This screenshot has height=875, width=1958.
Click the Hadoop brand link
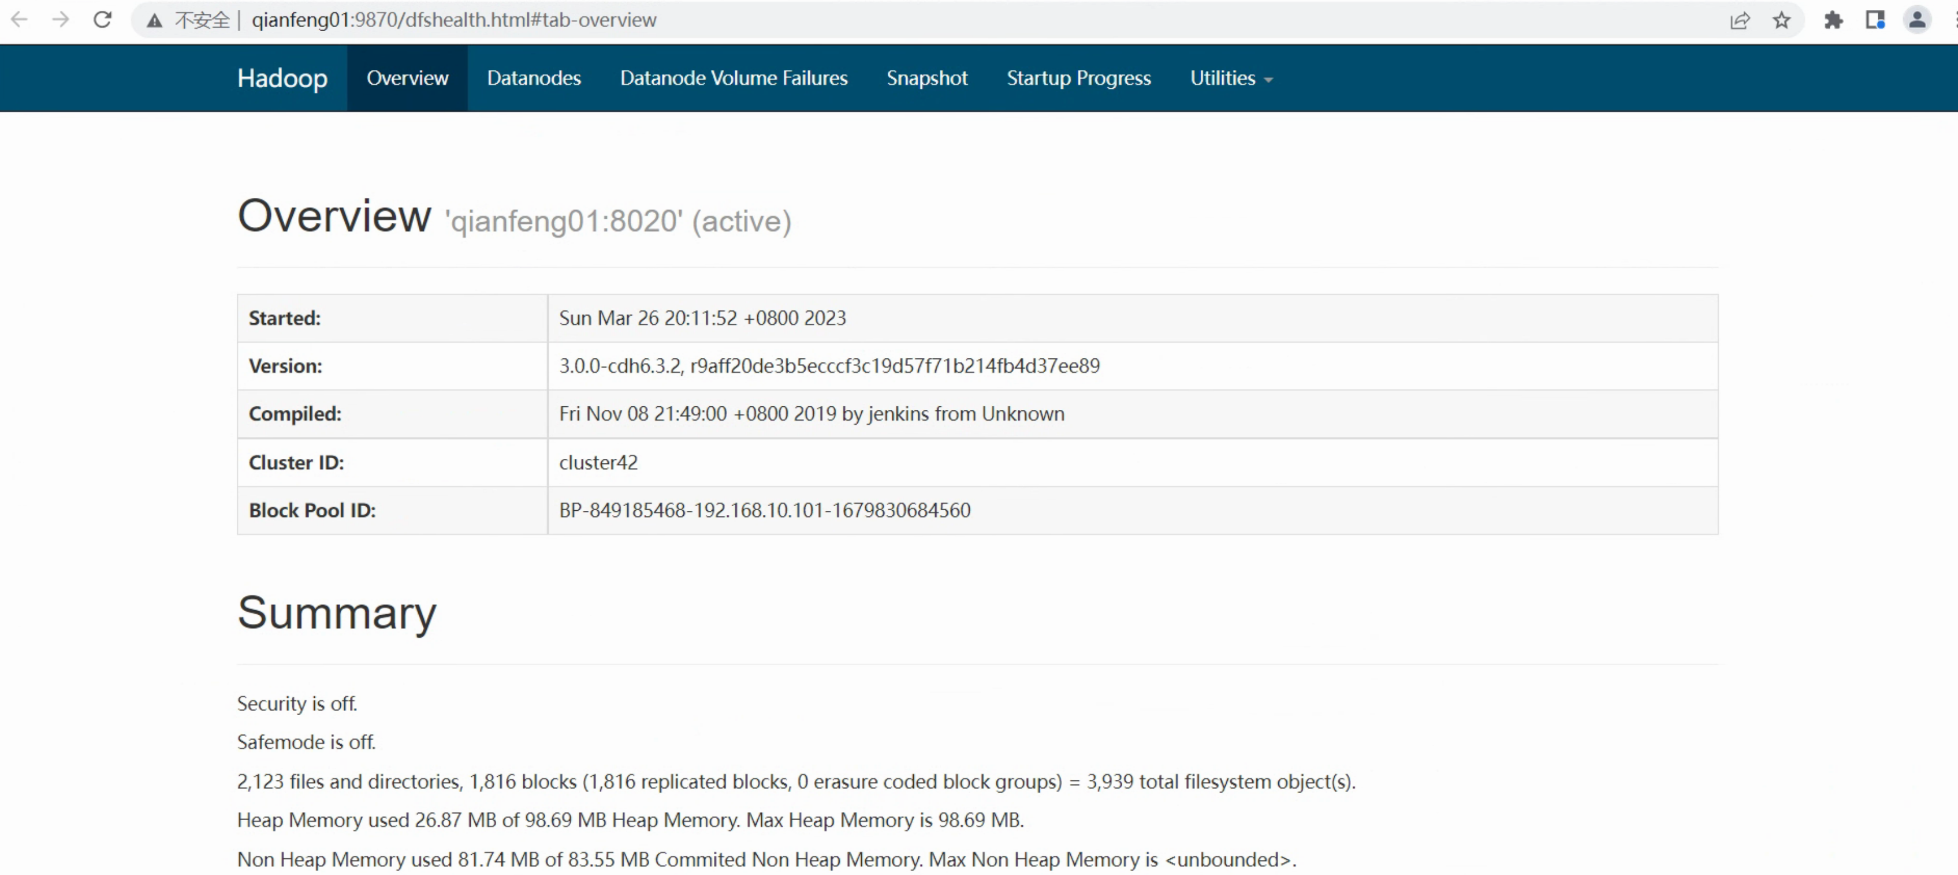point(282,78)
